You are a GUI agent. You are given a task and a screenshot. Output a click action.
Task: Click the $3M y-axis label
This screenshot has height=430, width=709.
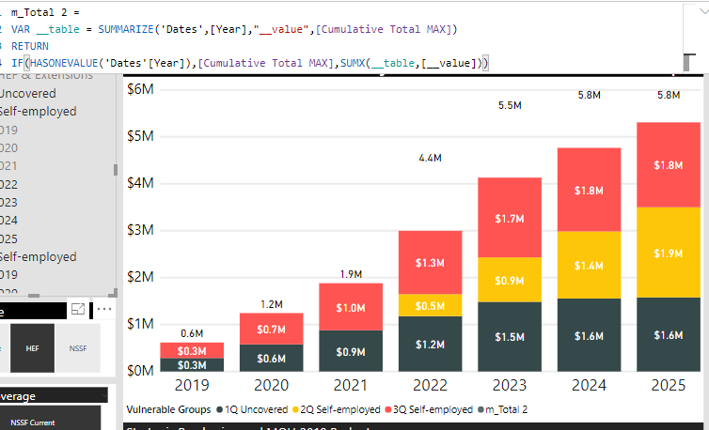pyautogui.click(x=140, y=230)
